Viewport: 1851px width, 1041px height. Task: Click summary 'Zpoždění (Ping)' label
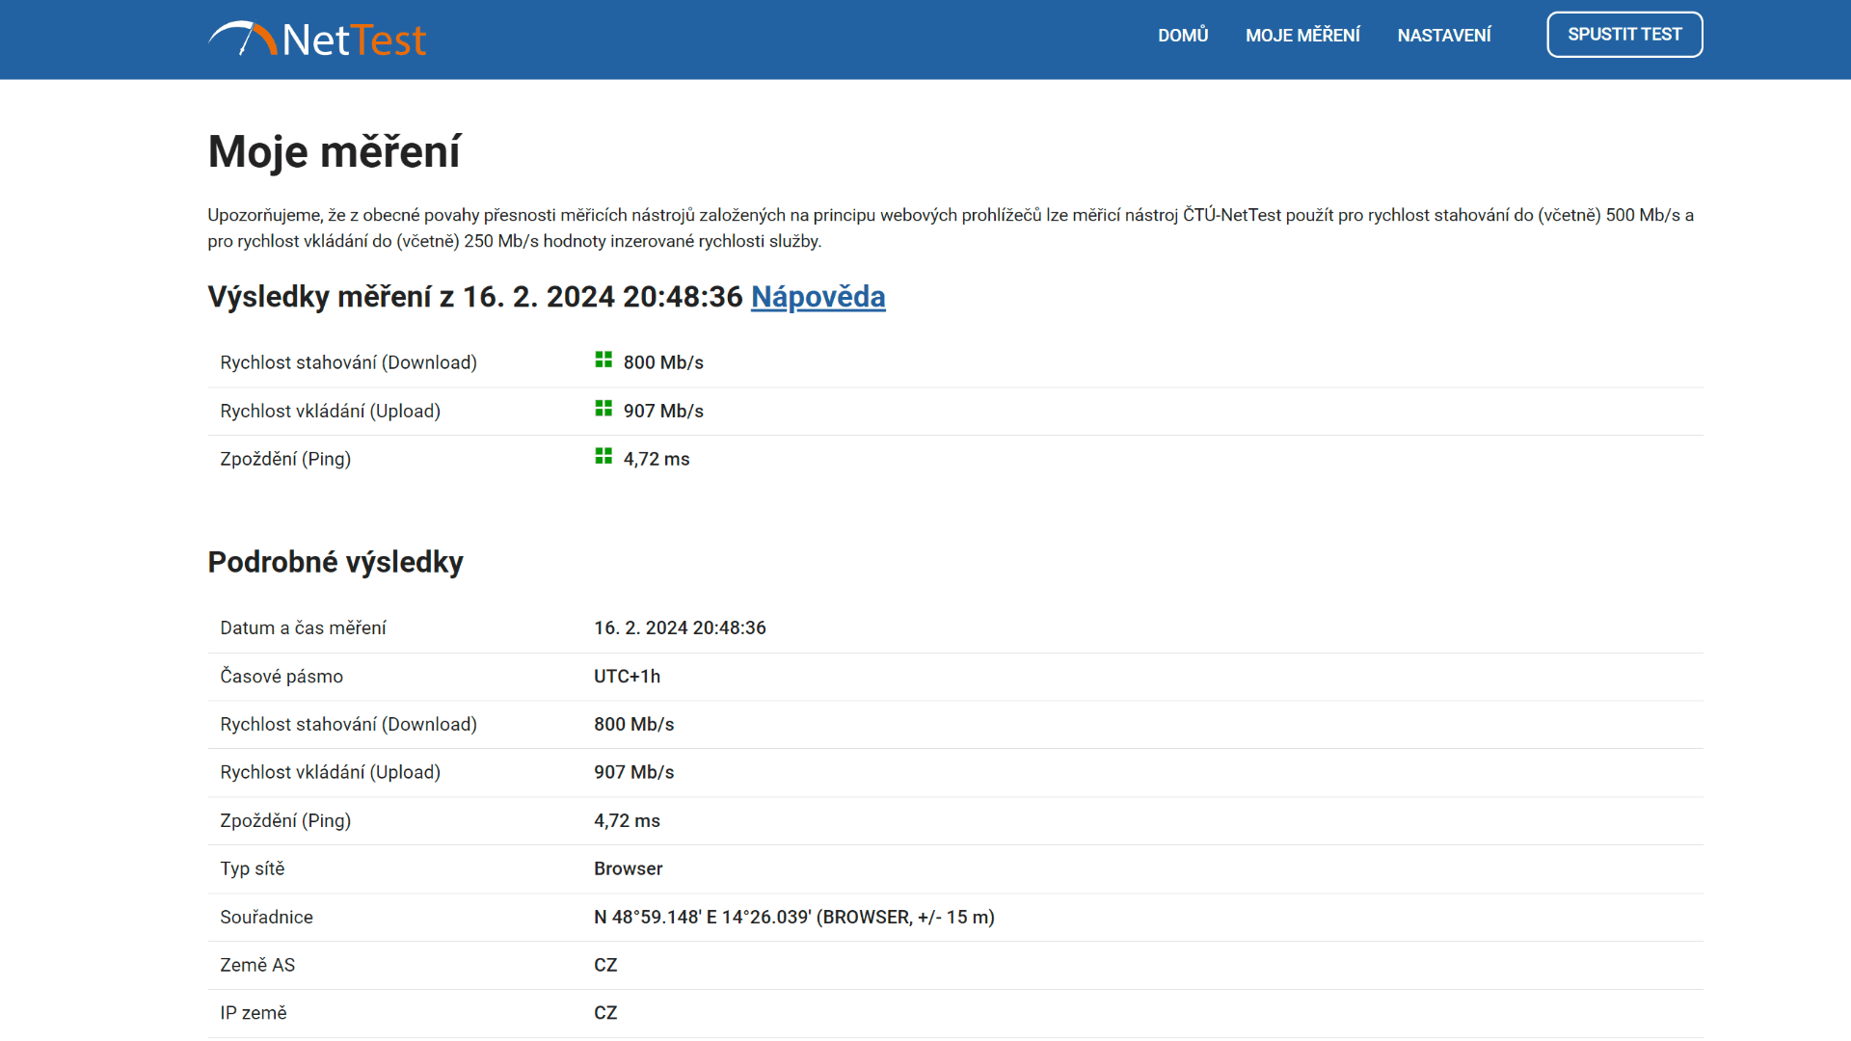click(x=285, y=459)
